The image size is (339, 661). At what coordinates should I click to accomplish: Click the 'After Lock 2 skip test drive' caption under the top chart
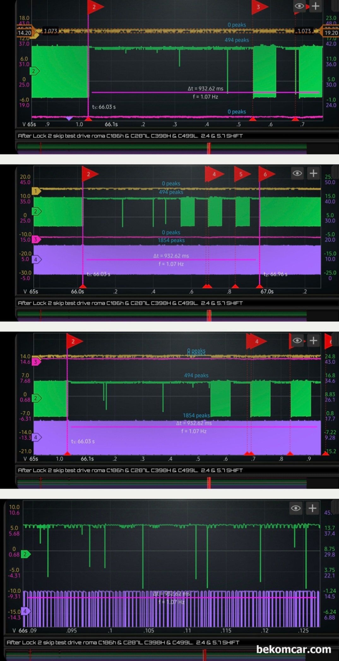coord(130,136)
